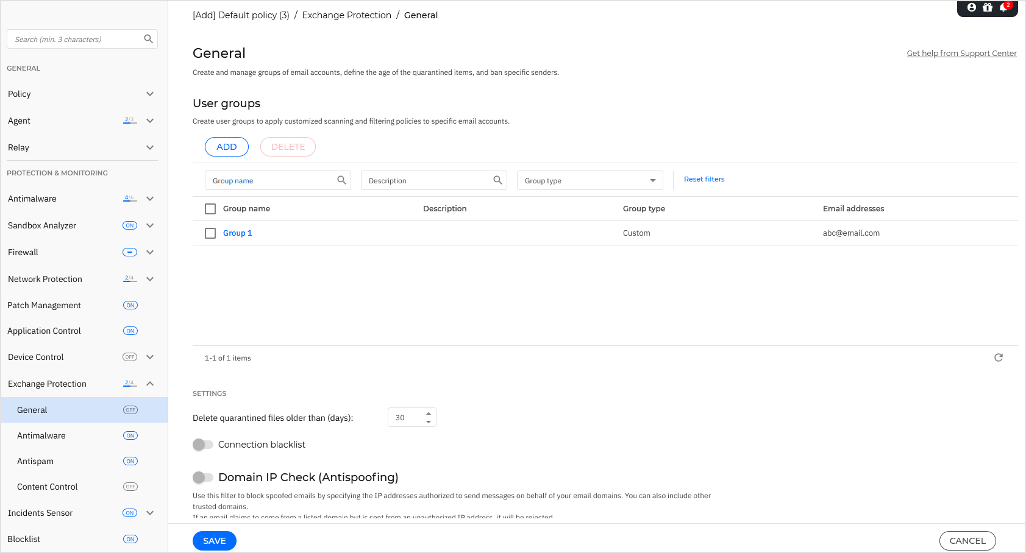Open Get help from Support Center link

coord(961,54)
